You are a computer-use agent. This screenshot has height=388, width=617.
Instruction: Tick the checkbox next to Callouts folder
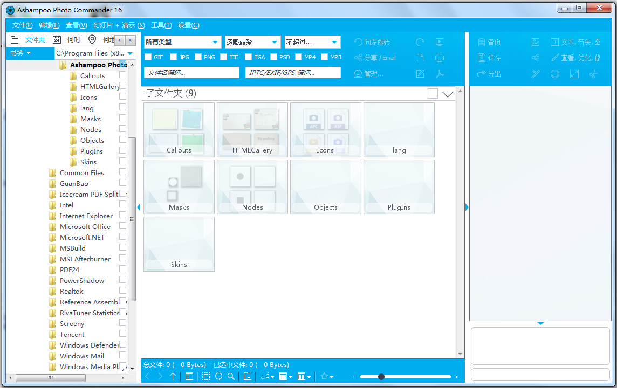pos(123,75)
